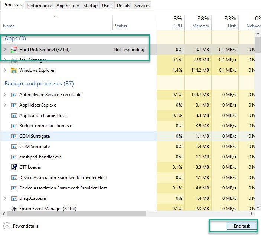
Task: Go to the Details tab
Action: 123,6
